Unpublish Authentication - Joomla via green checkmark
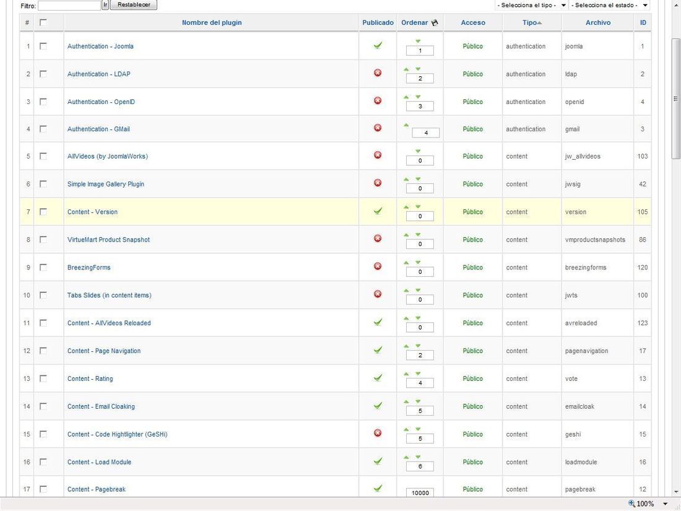This screenshot has height=511, width=681. pyautogui.click(x=378, y=45)
